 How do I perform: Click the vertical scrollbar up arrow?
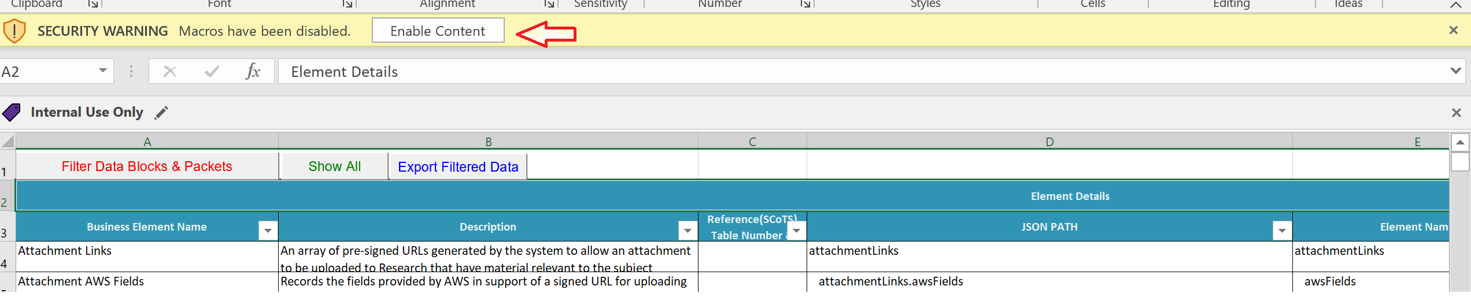pos(1460,142)
